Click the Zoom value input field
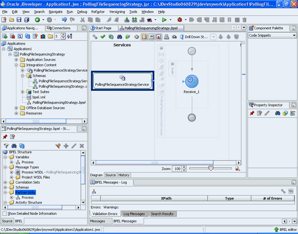Viewport: 298px width, 234px height. click(177, 169)
